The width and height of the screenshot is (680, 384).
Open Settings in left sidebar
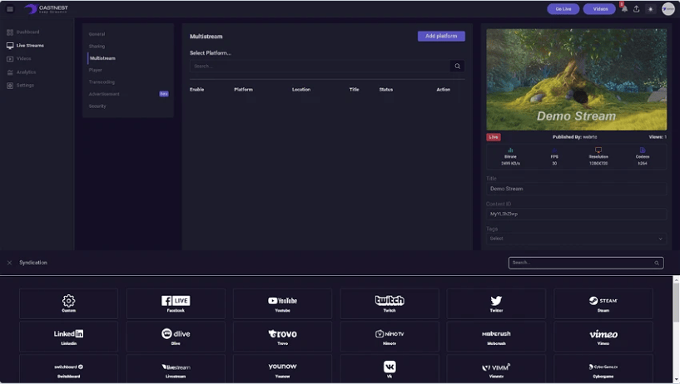pos(20,86)
